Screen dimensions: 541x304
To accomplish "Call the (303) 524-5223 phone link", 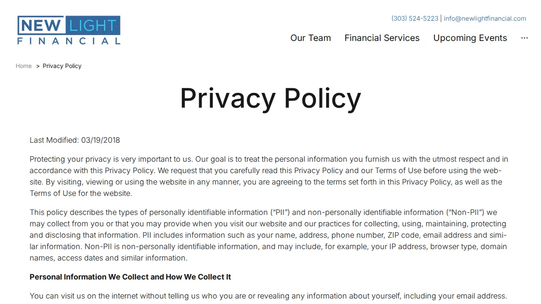I will coord(415,19).
